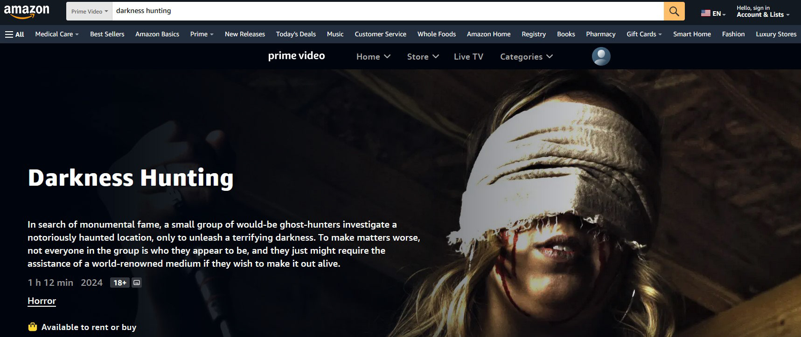Open Amazon Basics page
The height and width of the screenshot is (337, 801).
point(157,34)
